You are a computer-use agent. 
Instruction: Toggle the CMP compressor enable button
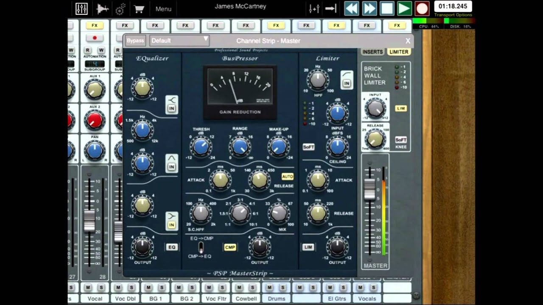[x=230, y=247]
